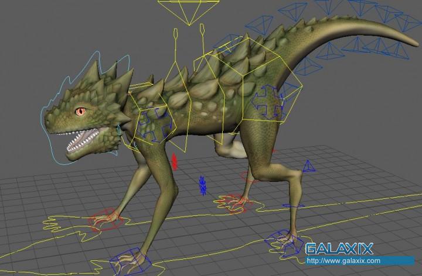Open the http://www.galaxix.com link
422x276 pixels.
point(343,261)
